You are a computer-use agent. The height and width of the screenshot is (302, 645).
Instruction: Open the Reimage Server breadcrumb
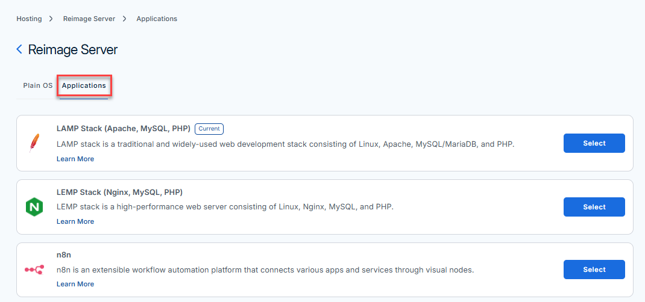pos(89,19)
